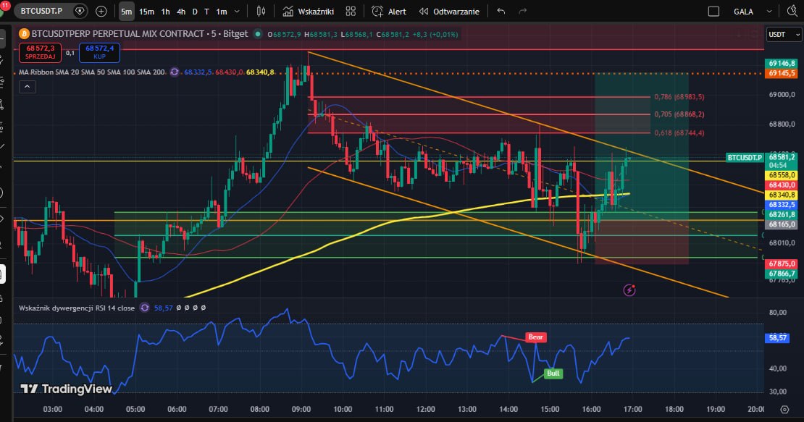Open the GALA layout name
The height and width of the screenshot is (422, 804).
743,12
